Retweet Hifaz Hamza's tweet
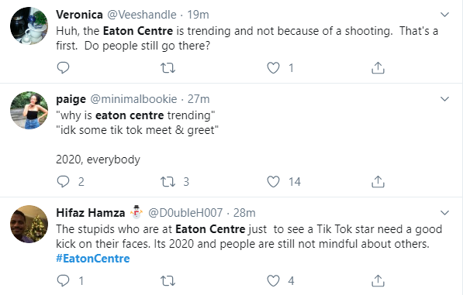 point(168,281)
